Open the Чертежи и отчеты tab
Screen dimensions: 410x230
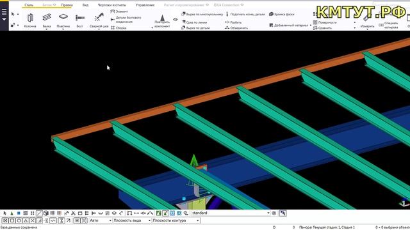[x=111, y=5]
